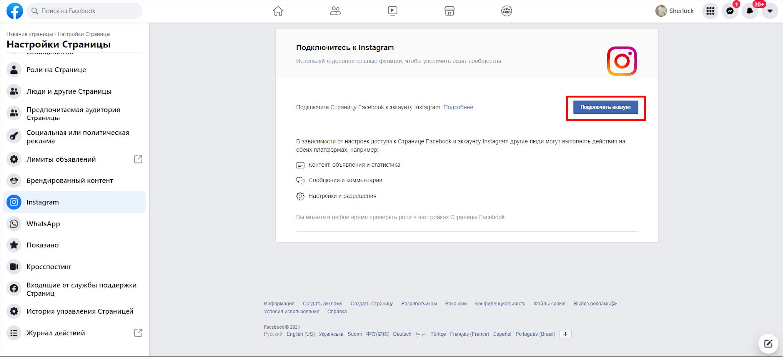Click the Кросспостинг video camera icon
This screenshot has height=357, width=783.
tap(14, 267)
